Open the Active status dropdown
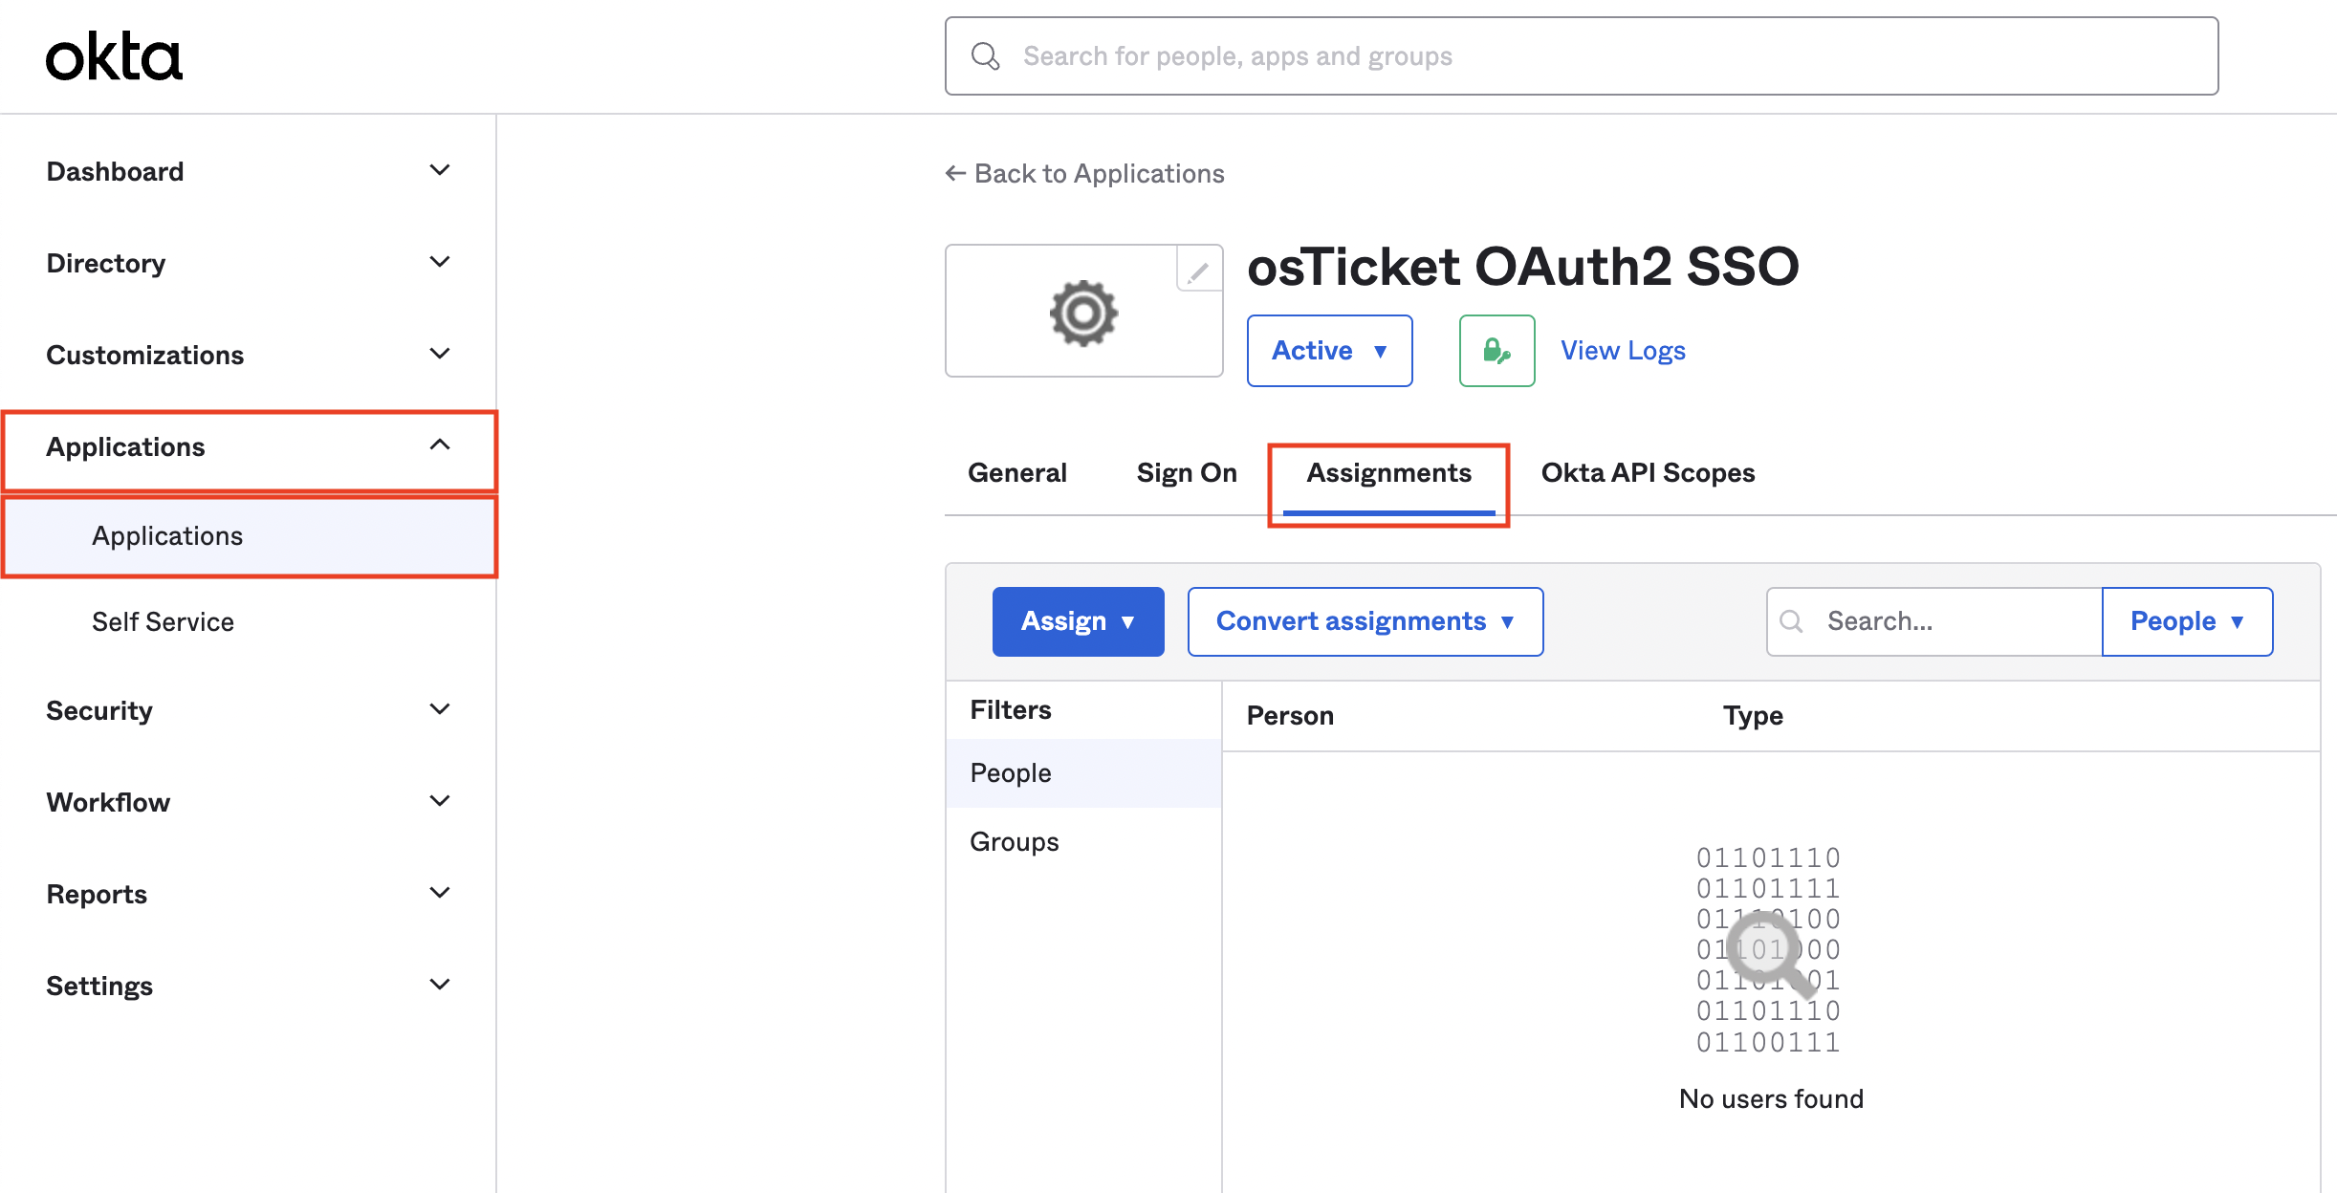Screen dimensions: 2337x1193 [1329, 351]
